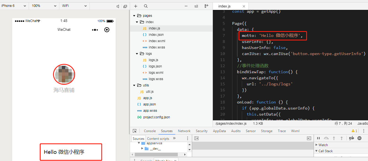Image resolution: width=368 pixels, height=161 pixels.
Task: Select the Content scripts sub-tab
Action: click(x=158, y=139)
